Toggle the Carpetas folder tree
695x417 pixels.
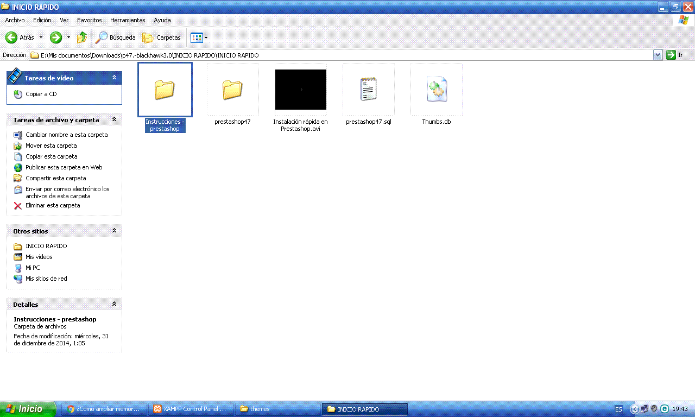pyautogui.click(x=161, y=37)
